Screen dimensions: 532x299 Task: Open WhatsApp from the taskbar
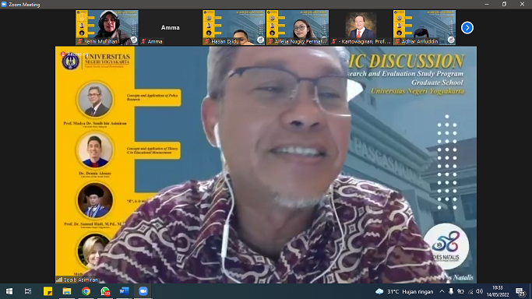coord(105,291)
